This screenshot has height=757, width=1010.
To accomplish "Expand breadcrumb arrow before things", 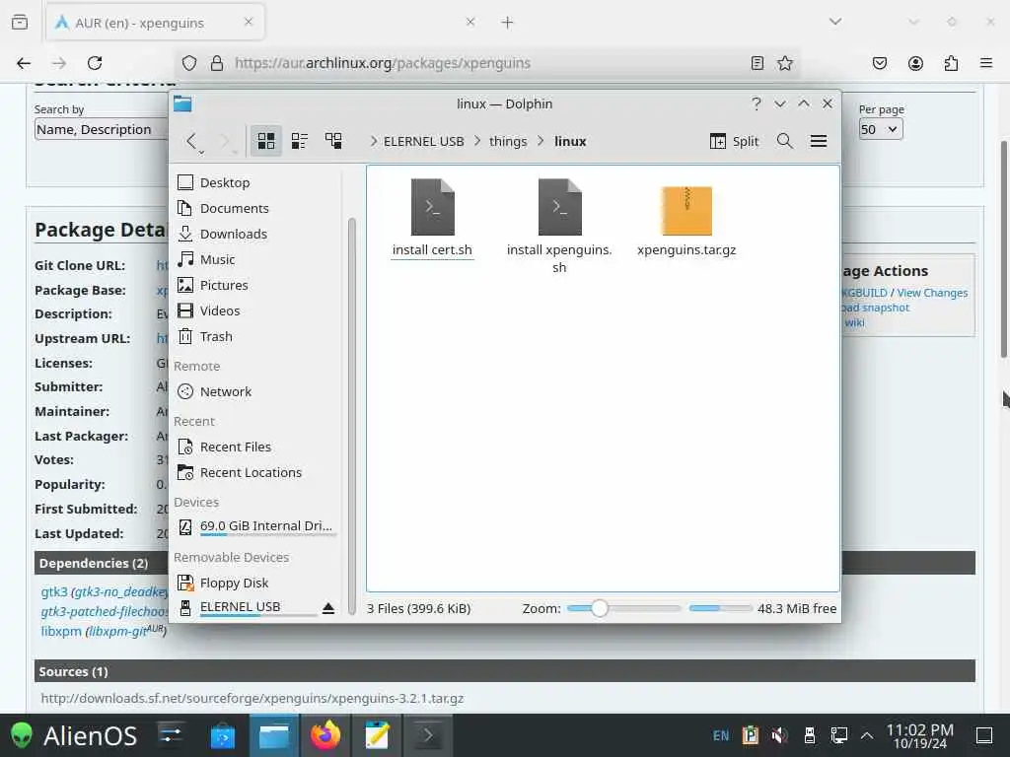I will (477, 141).
